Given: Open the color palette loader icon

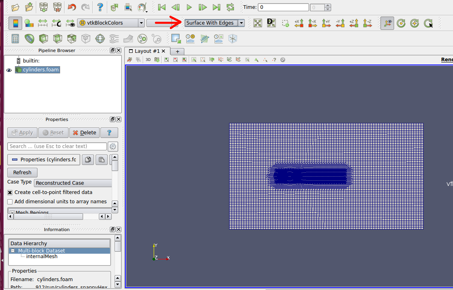Looking at the screenshot, I should [x=142, y=7].
